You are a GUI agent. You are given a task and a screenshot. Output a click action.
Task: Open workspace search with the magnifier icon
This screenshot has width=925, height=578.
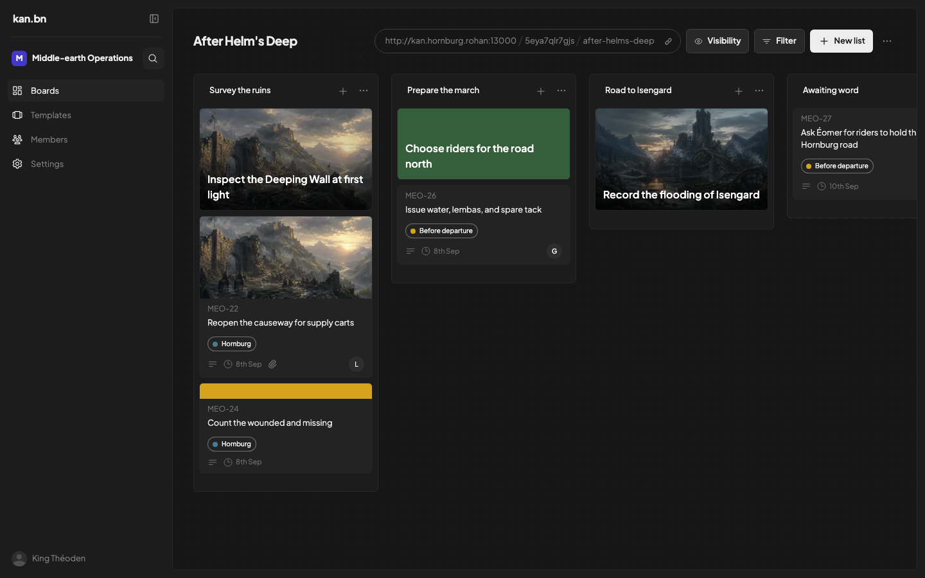click(153, 58)
